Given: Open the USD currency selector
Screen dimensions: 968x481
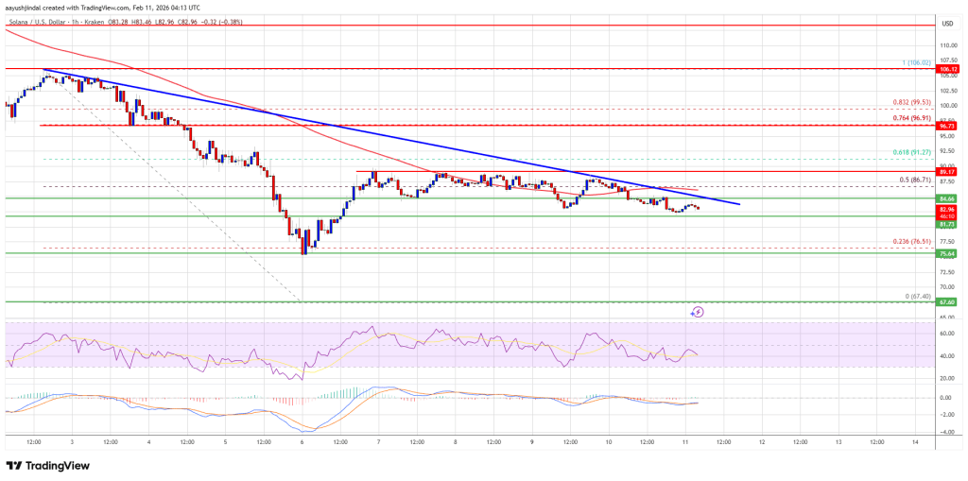Looking at the screenshot, I should point(947,24).
